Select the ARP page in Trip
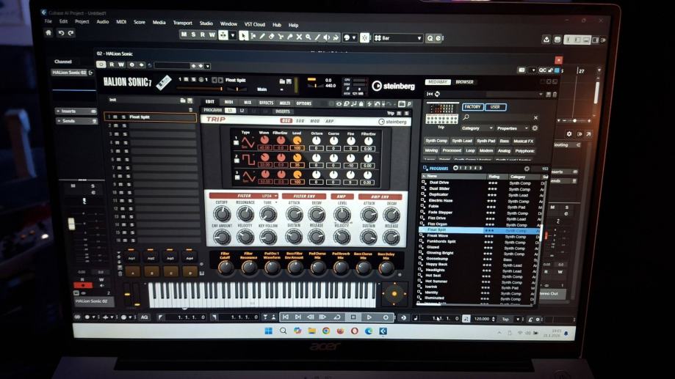Image resolution: width=675 pixels, height=379 pixels. coord(329,121)
